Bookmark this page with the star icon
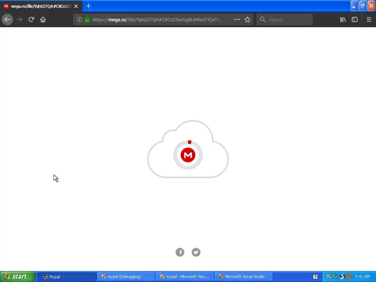This screenshot has height=282, width=376. point(247,19)
